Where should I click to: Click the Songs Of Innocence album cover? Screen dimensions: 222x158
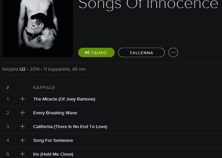[x=38, y=29]
